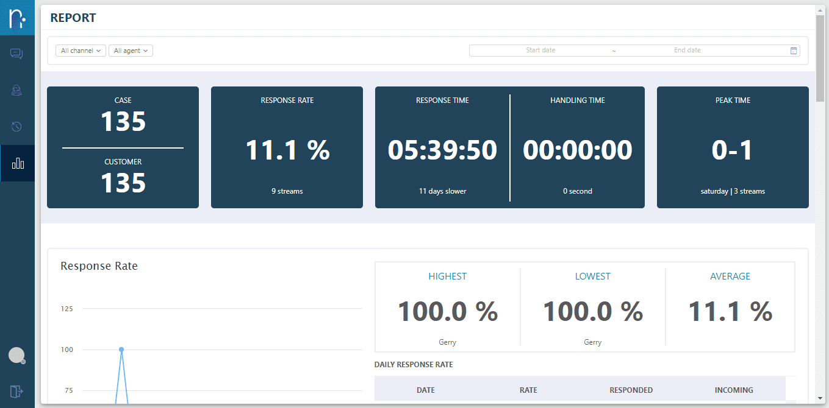Click the AVERAGE label

click(730, 276)
